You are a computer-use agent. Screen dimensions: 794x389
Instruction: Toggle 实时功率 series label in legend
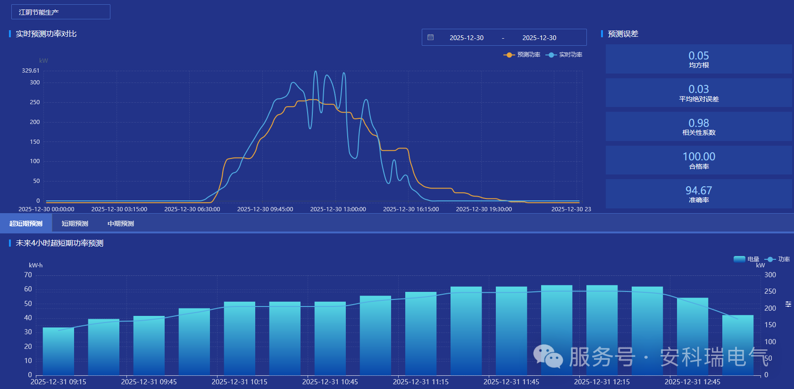pos(570,55)
